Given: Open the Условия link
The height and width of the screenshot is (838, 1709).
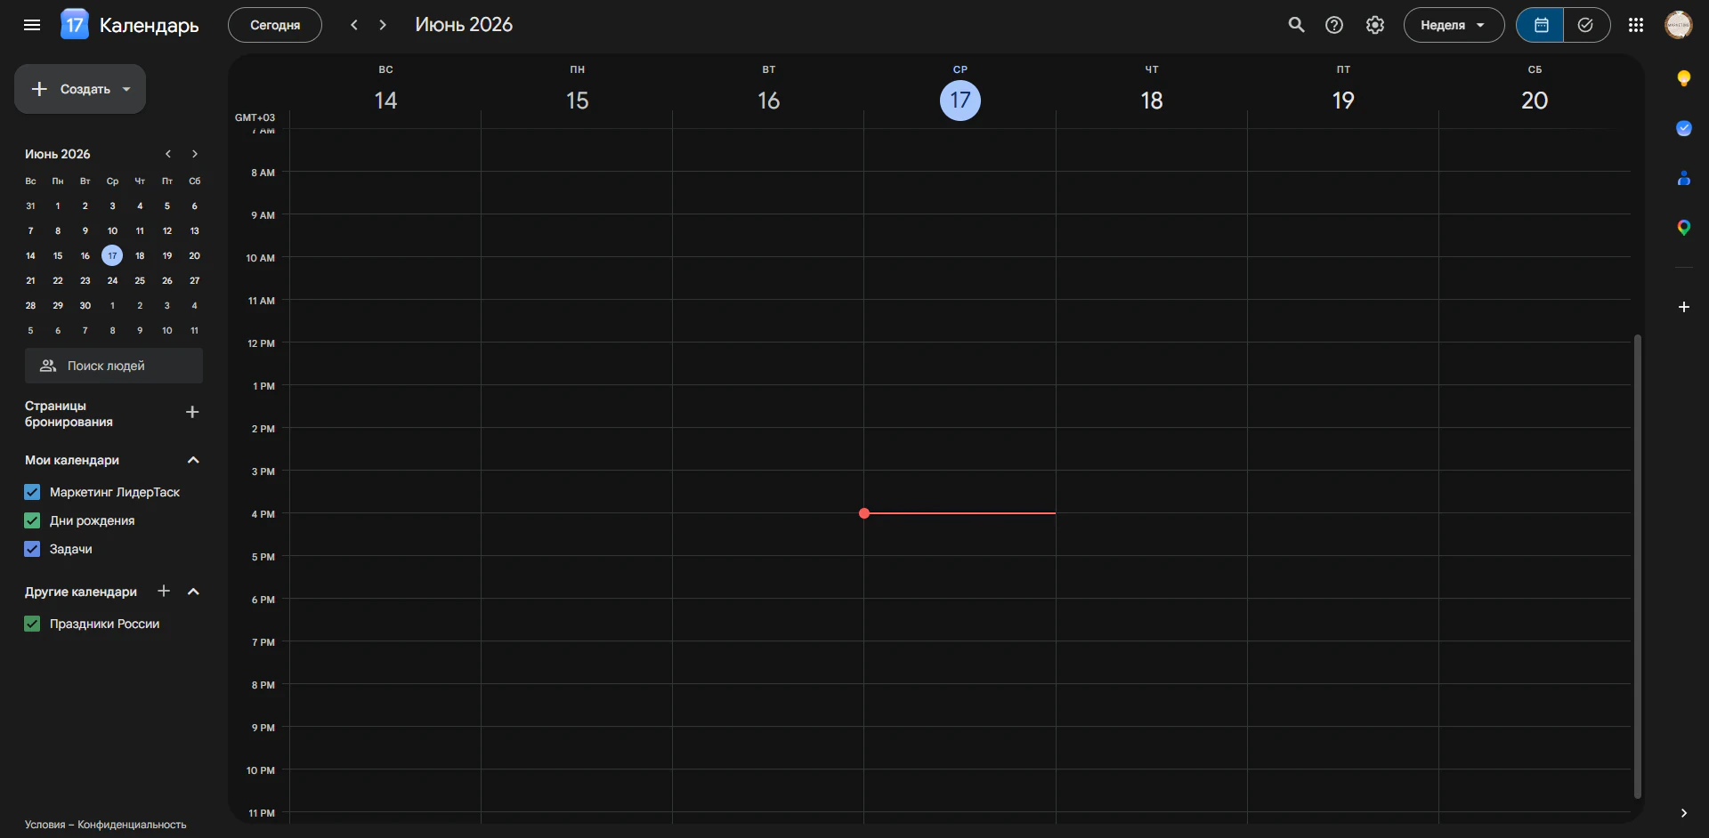Looking at the screenshot, I should (45, 825).
